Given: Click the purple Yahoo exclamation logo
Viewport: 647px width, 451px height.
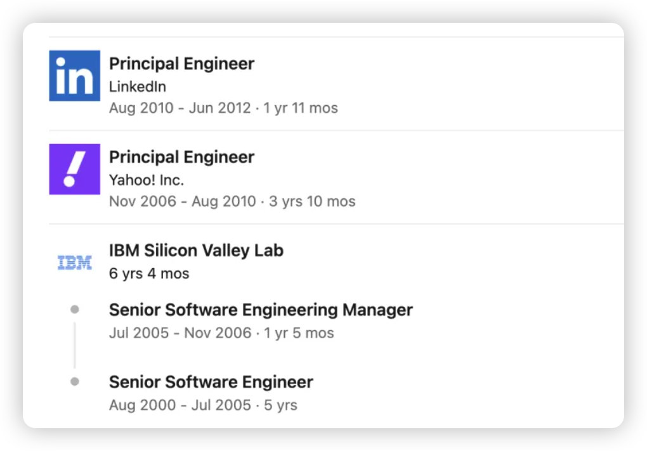Looking at the screenshot, I should tap(74, 169).
